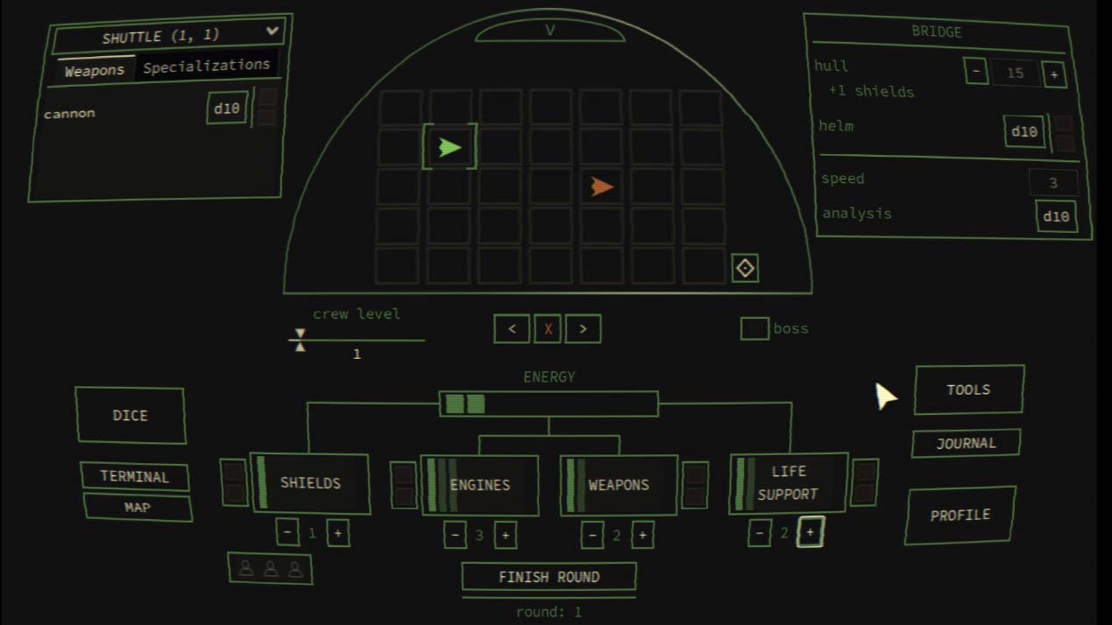Enable the boss checkbox
The image size is (1112, 625).
[x=754, y=329]
